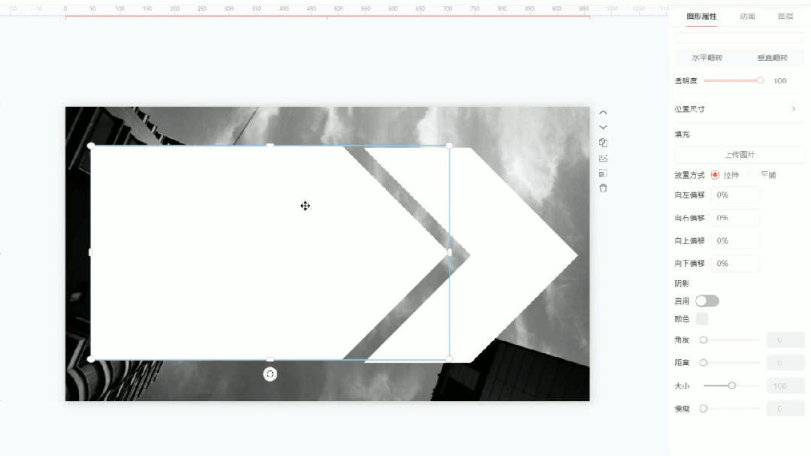The height and width of the screenshot is (456, 811).
Task: Click the image replace icon beside canvas
Action: (x=603, y=159)
